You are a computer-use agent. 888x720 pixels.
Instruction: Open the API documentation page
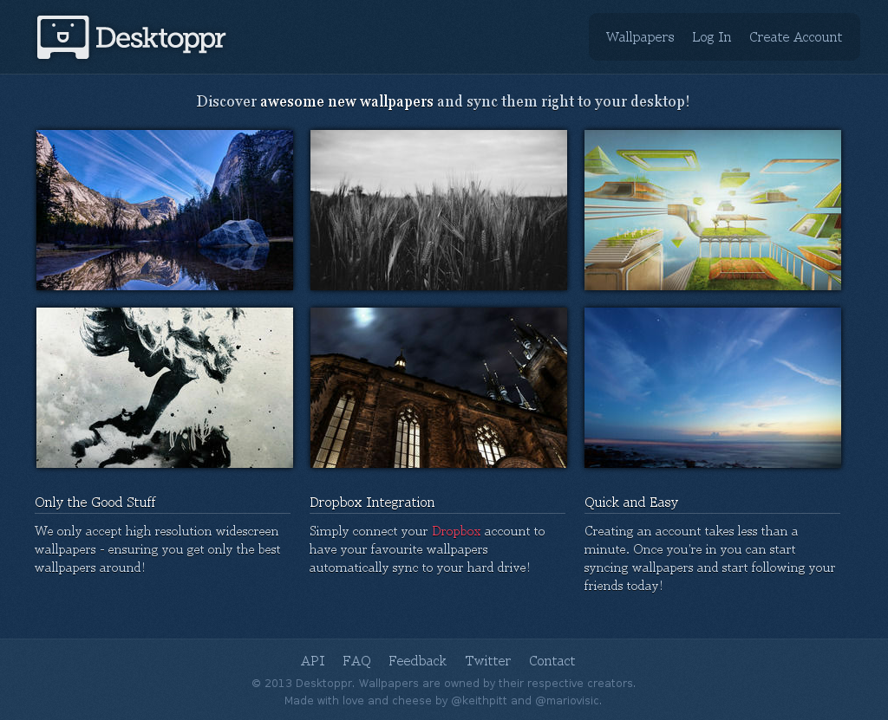[x=313, y=660]
